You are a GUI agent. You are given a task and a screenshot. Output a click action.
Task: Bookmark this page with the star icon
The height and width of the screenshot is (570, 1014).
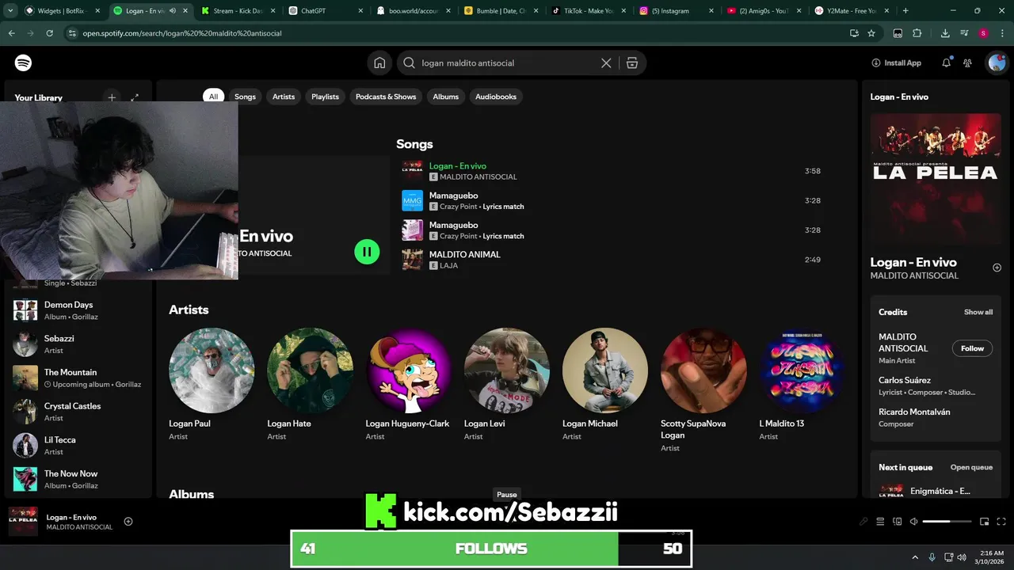tap(871, 33)
